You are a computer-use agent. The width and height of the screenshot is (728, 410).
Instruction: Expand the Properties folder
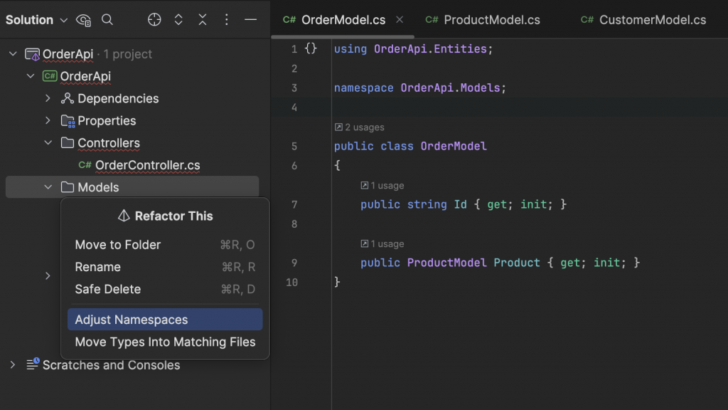click(x=48, y=120)
